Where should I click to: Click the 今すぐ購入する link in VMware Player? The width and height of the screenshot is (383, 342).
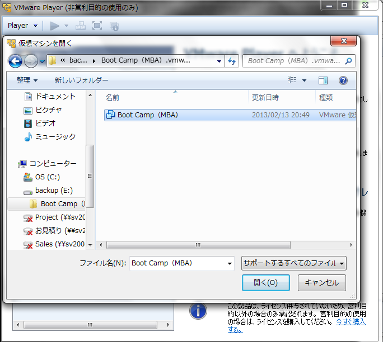[351, 322]
